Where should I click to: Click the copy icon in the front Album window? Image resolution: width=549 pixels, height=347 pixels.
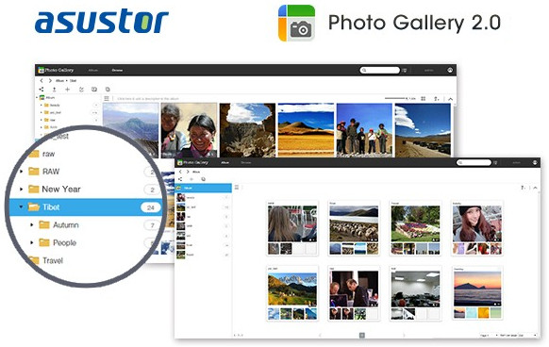[203, 179]
